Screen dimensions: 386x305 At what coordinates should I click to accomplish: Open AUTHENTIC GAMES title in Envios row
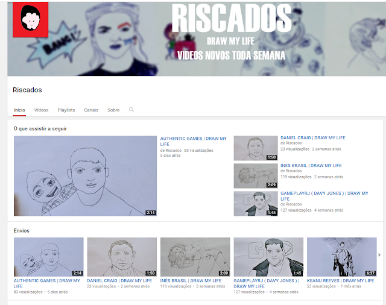click(x=47, y=283)
